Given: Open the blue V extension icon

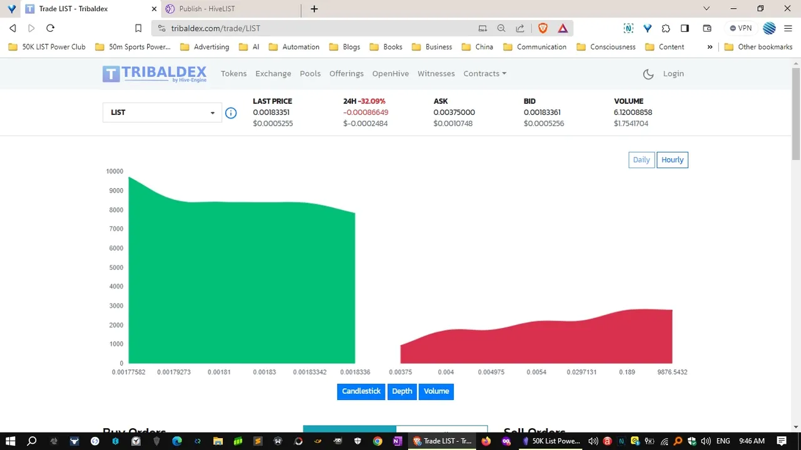Looking at the screenshot, I should click(x=648, y=28).
